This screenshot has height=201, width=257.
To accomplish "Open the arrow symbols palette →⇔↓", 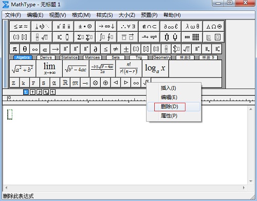I will coord(106,26).
